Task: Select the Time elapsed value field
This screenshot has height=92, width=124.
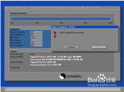Action: [x=36, y=43]
